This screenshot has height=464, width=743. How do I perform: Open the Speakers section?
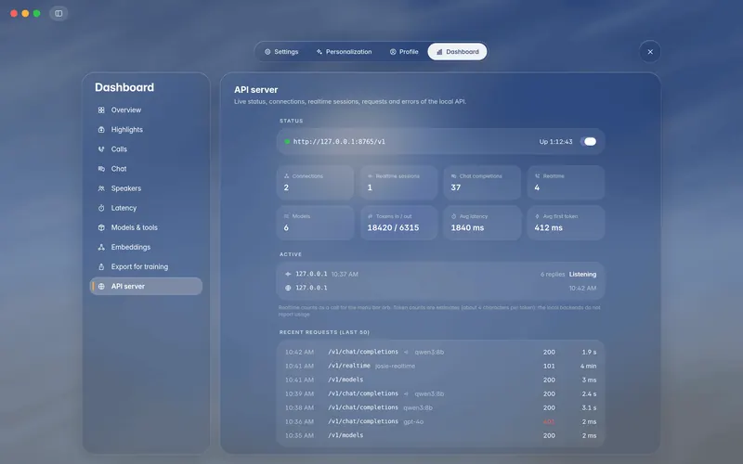(x=146, y=188)
